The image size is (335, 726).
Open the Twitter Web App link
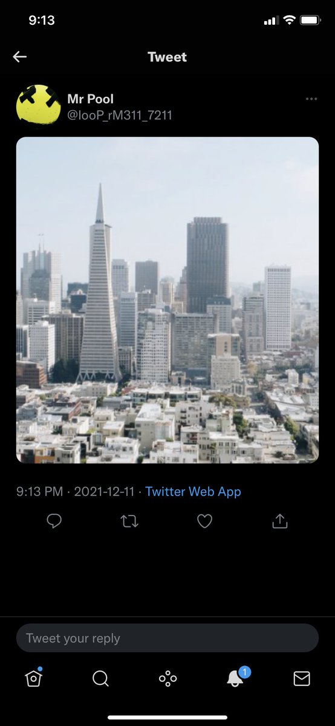coord(193,492)
